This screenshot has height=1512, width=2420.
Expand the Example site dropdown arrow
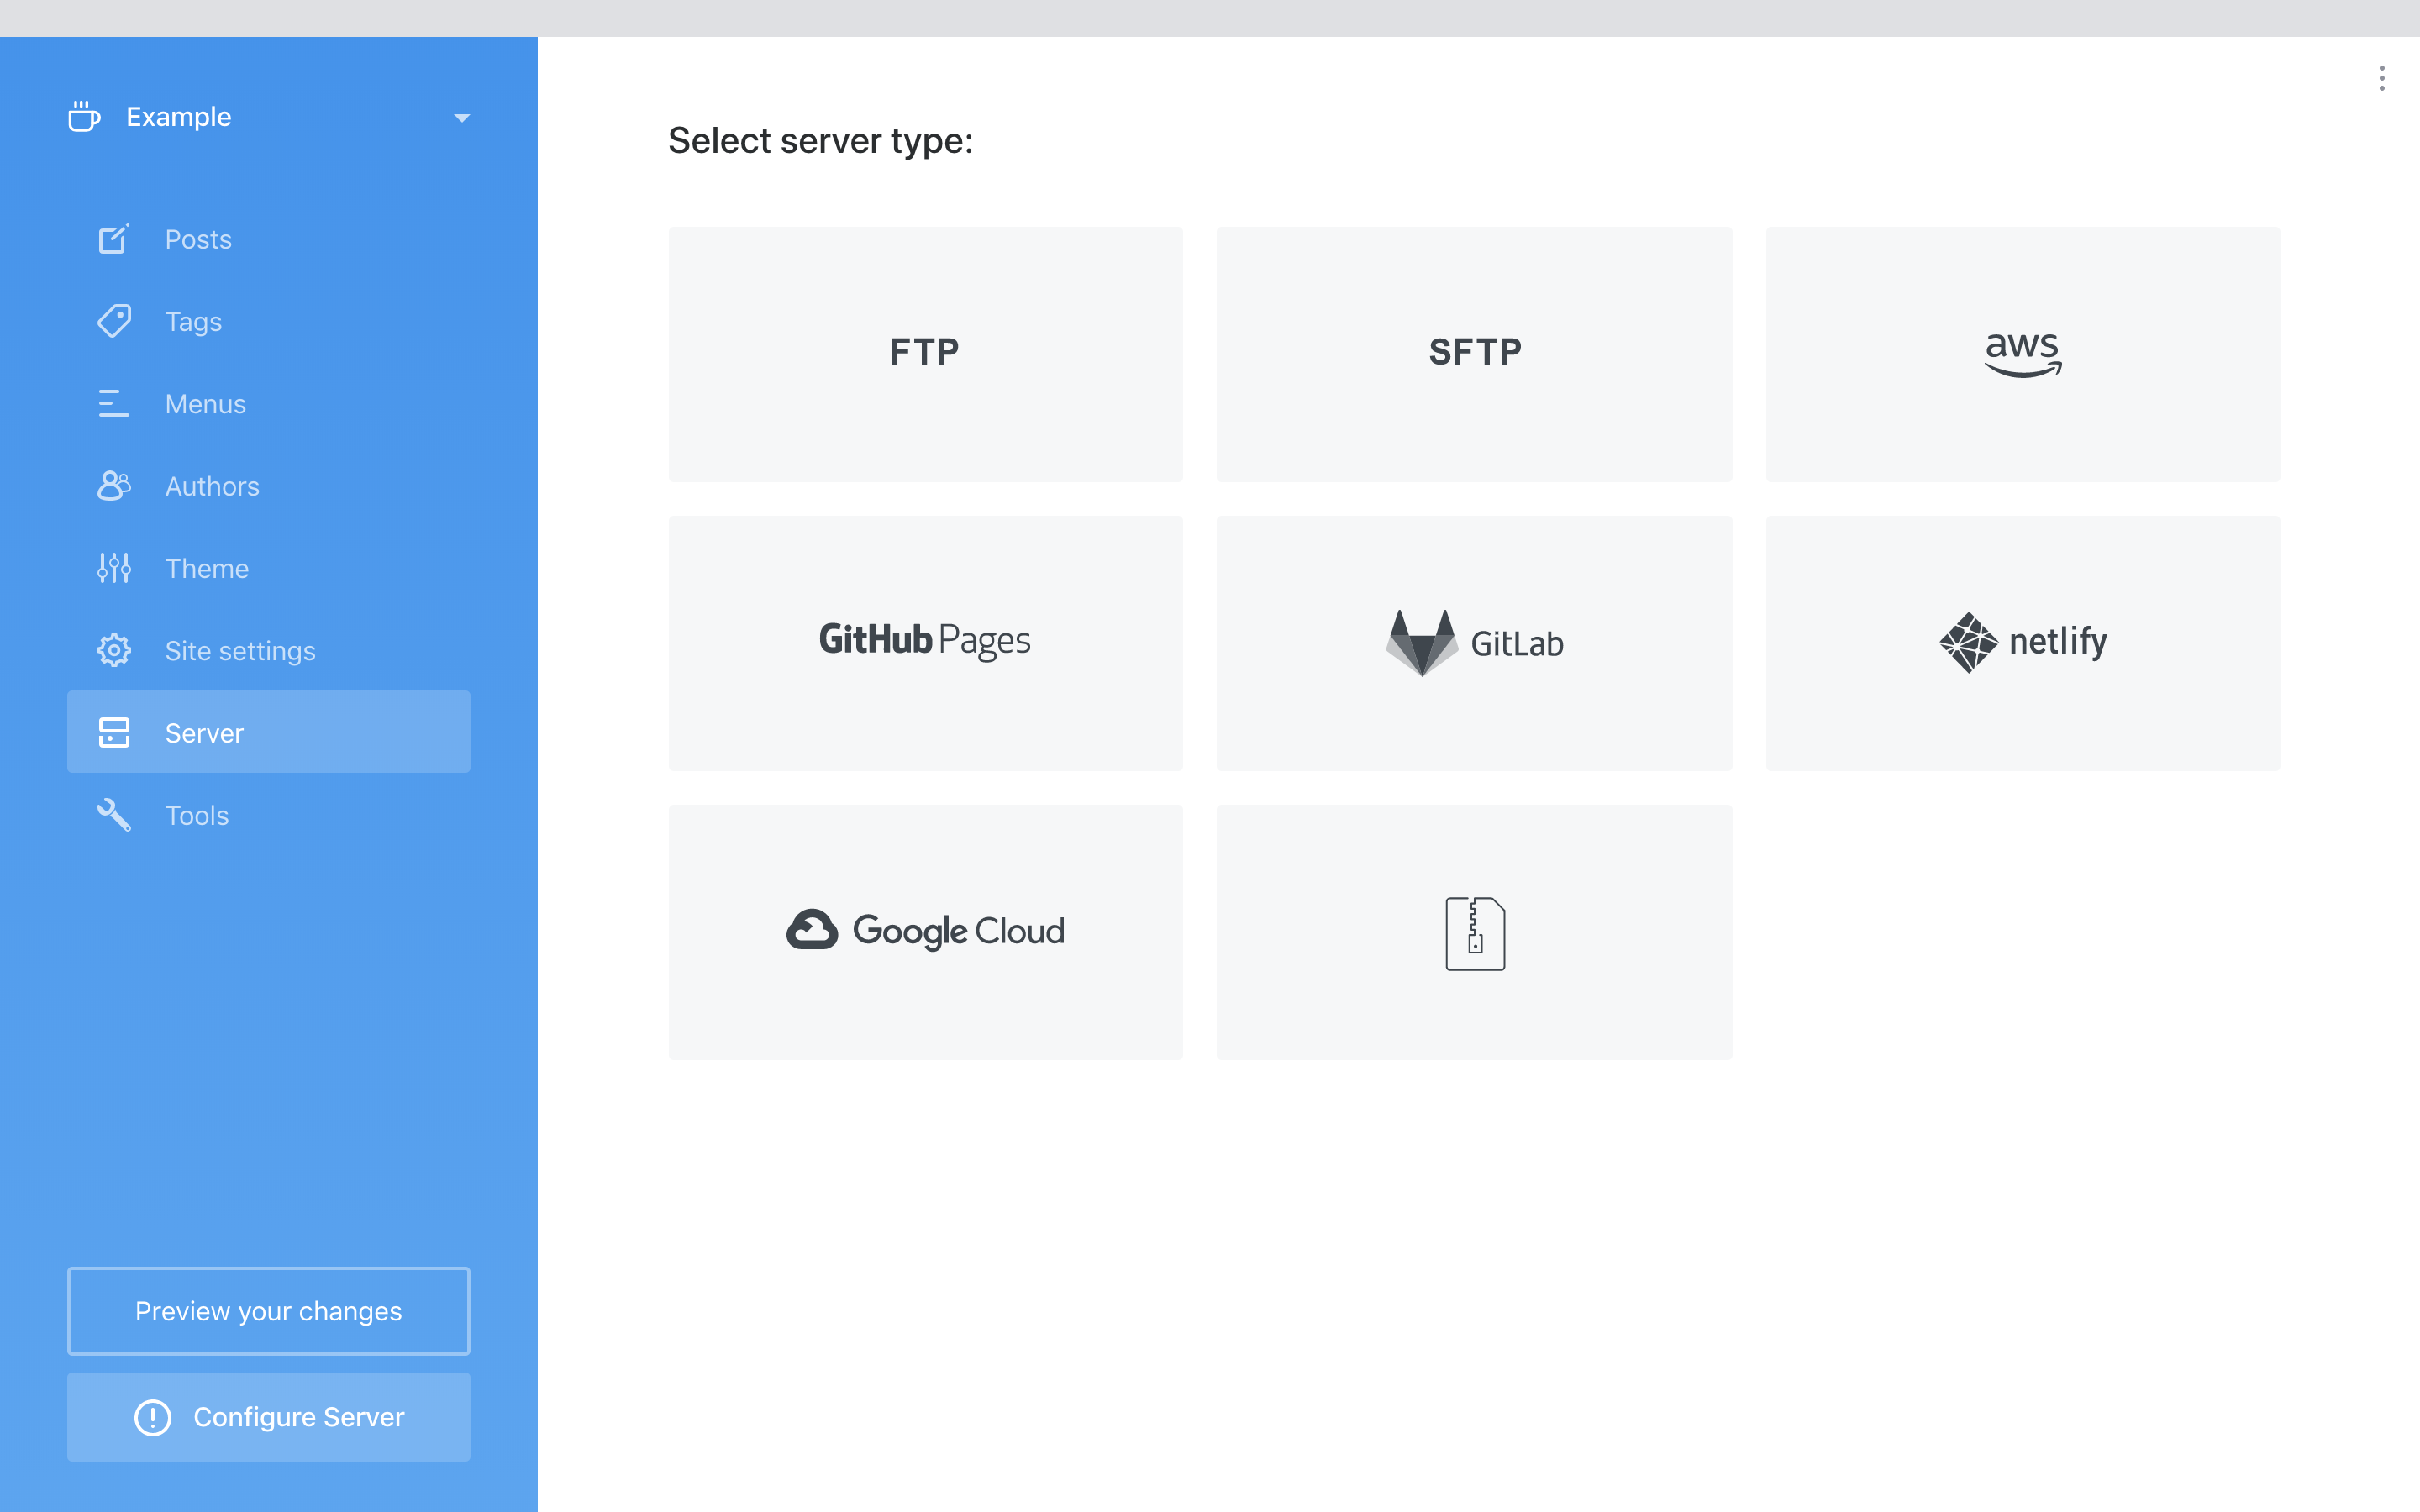click(x=461, y=118)
